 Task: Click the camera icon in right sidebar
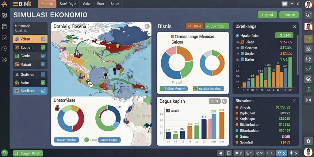pos(308,140)
